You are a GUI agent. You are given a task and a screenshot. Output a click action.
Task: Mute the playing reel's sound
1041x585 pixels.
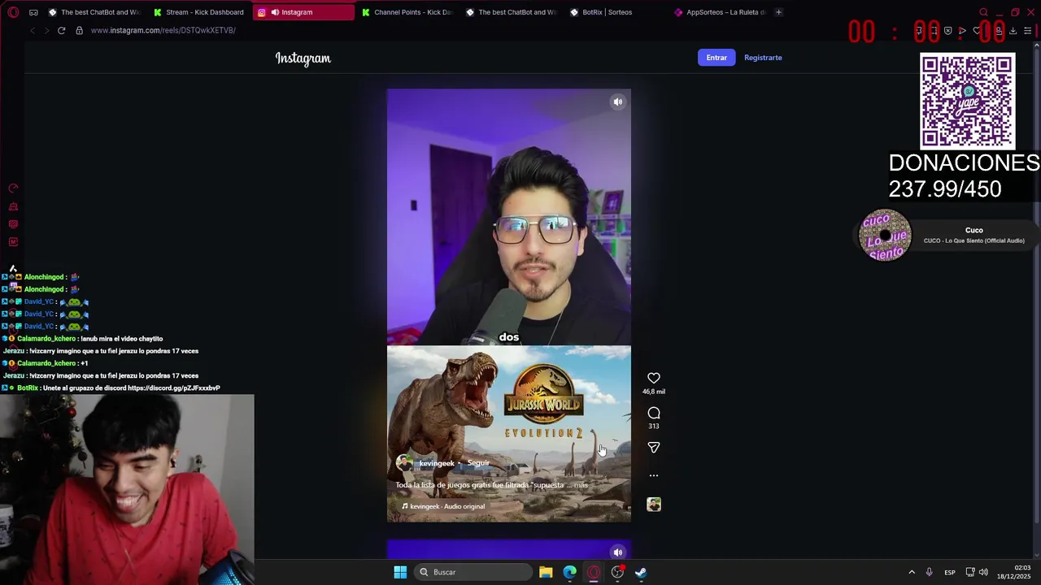pyautogui.click(x=618, y=102)
